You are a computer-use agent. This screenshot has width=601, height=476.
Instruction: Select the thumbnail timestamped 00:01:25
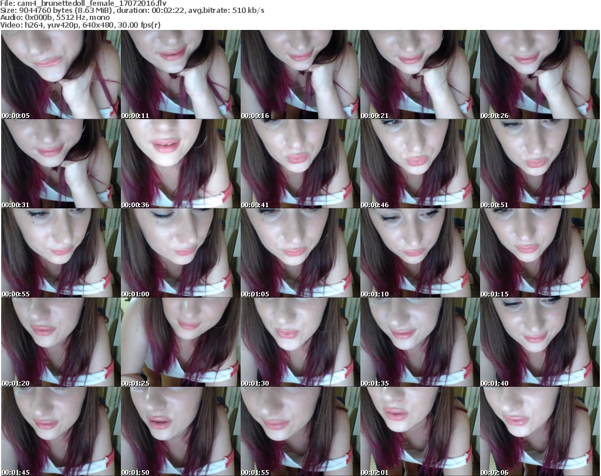click(181, 343)
